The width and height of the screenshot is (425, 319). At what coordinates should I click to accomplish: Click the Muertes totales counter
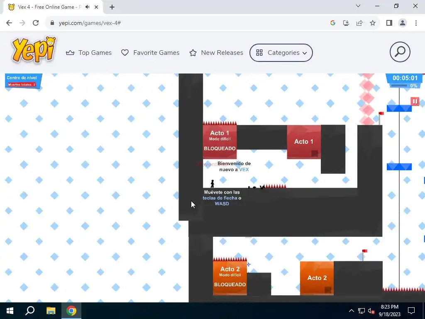[22, 85]
